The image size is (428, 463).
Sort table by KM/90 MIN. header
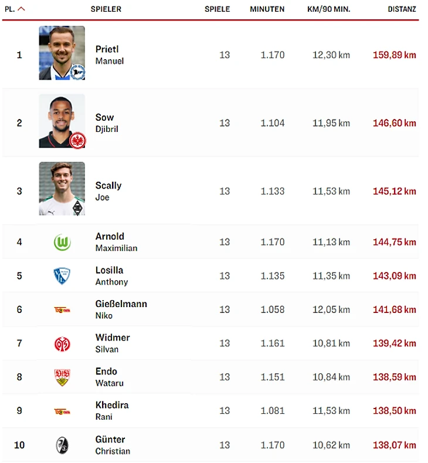(x=328, y=9)
